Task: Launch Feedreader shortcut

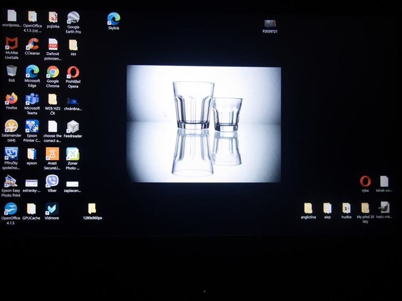Action: [73, 127]
